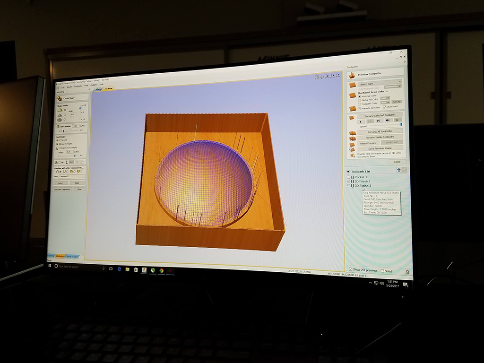Click the view-along-X axis icon
Screen dimensions: 484x363
(x=333, y=75)
